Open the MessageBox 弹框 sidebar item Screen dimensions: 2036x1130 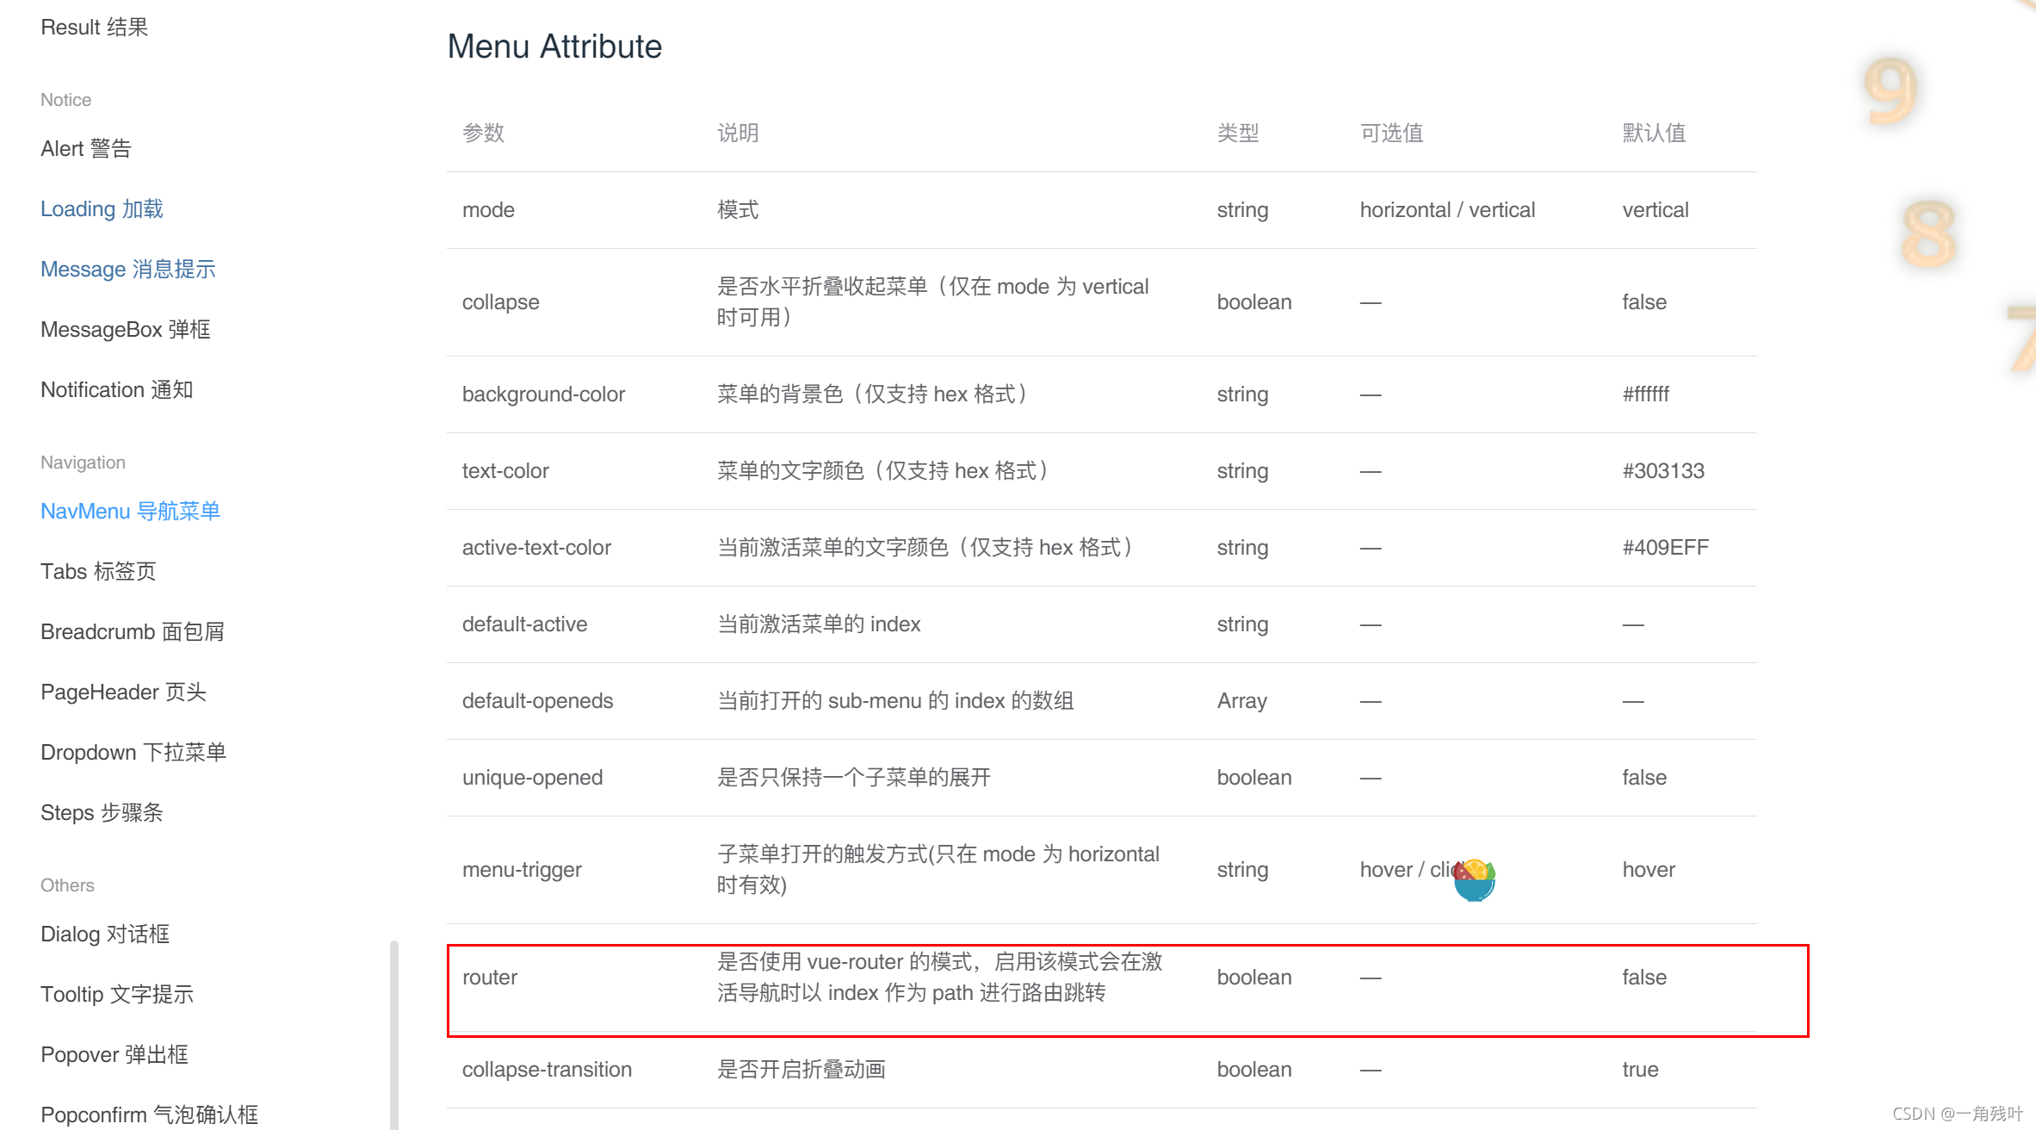[x=125, y=330]
